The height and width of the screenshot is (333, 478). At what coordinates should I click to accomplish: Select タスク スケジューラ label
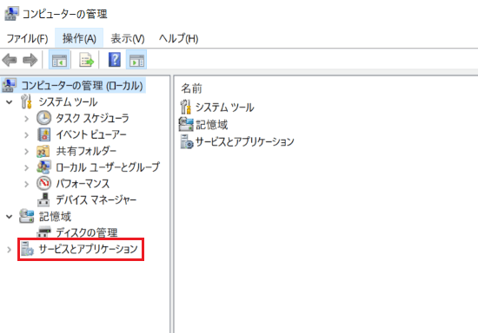point(92,118)
